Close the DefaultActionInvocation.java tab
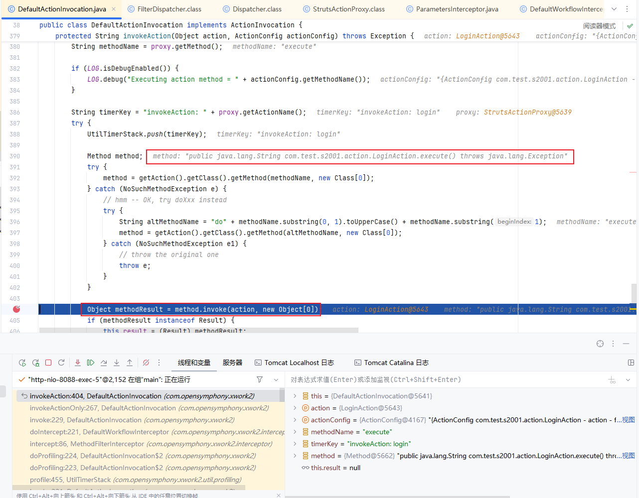Image resolution: width=639 pixels, height=498 pixels. (114, 9)
